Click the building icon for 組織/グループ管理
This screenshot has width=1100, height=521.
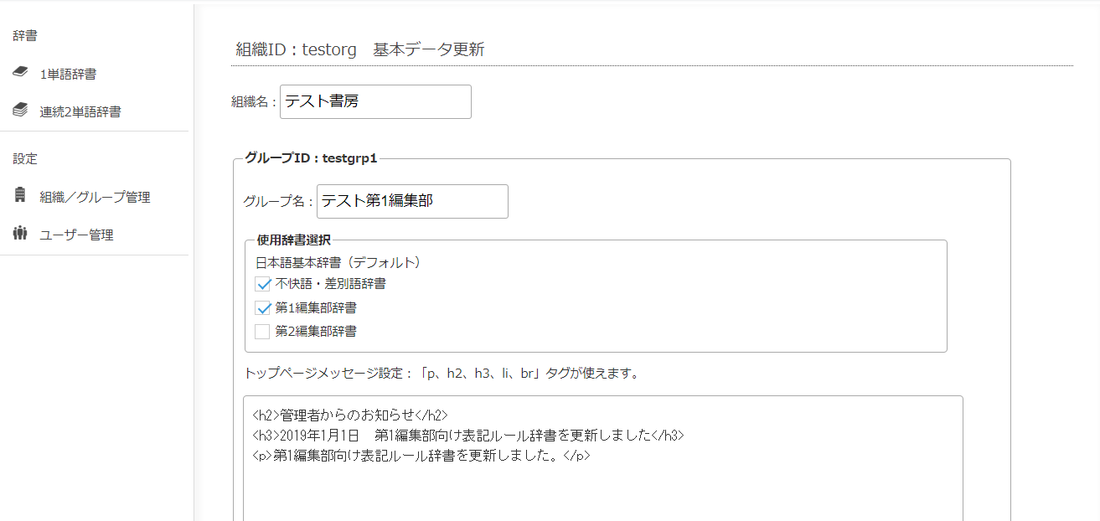pyautogui.click(x=21, y=195)
